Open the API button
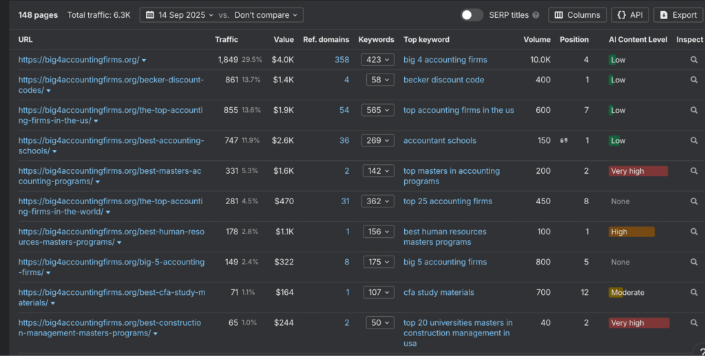The height and width of the screenshot is (356, 705). click(629, 15)
